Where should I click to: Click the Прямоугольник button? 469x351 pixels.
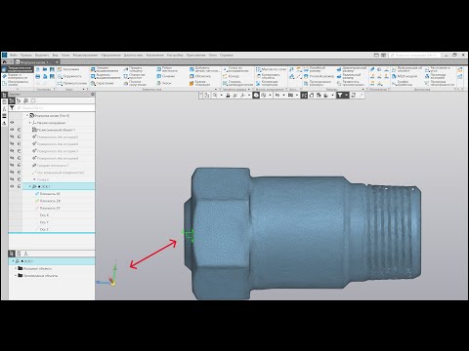click(x=72, y=83)
